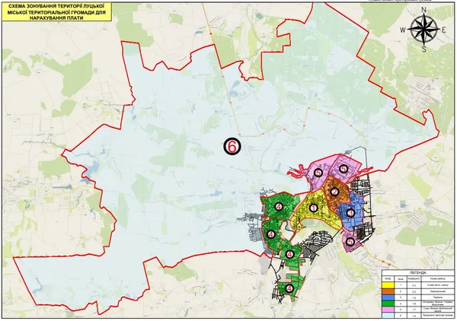This screenshot has width=457, height=321.
Task: Click the letter N on the compass
Action: pyautogui.click(x=423, y=10)
